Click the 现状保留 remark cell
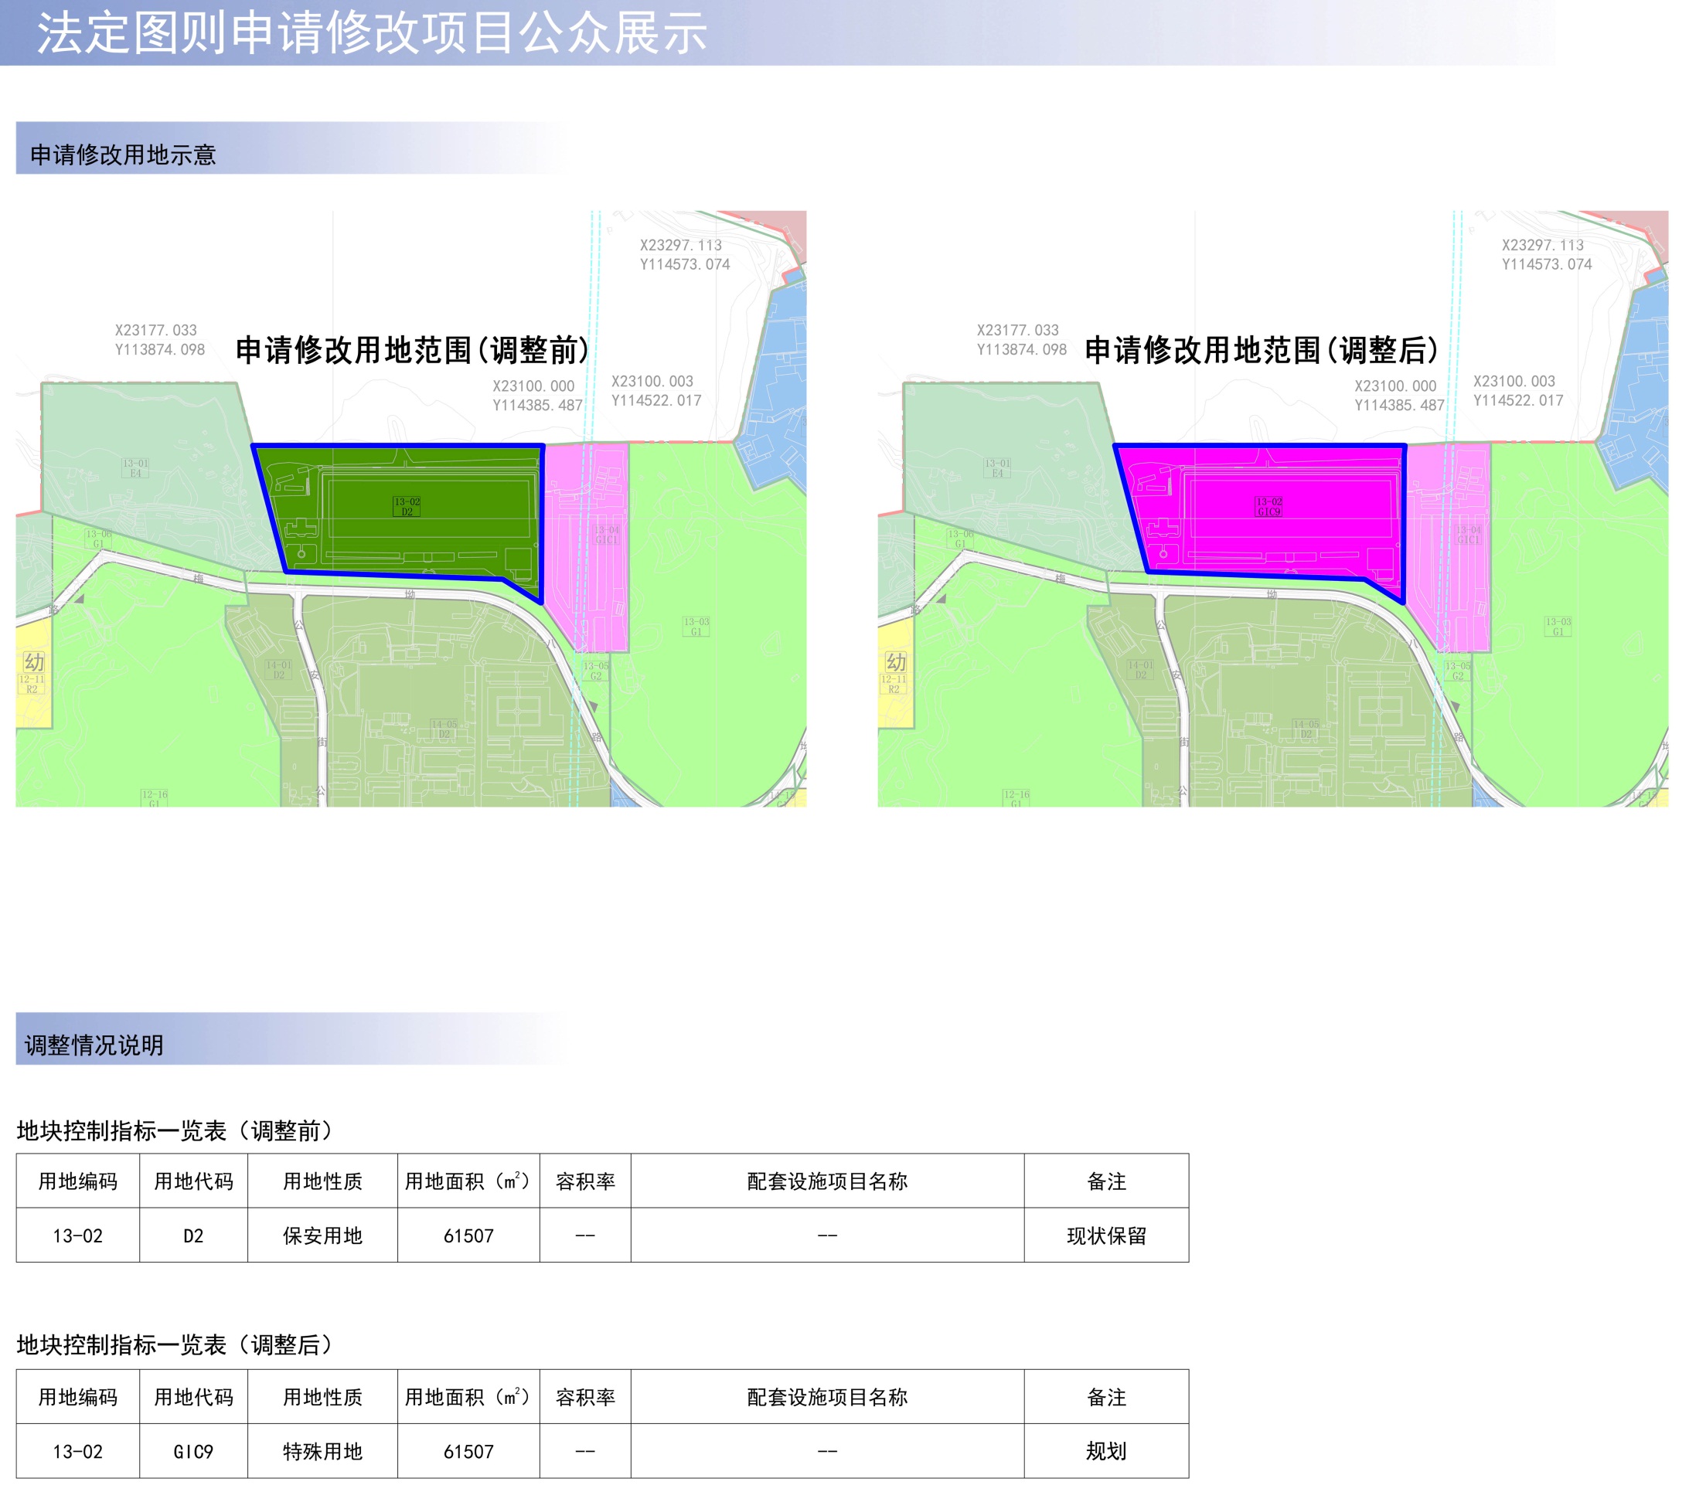The height and width of the screenshot is (1509, 1689). (x=1106, y=1235)
